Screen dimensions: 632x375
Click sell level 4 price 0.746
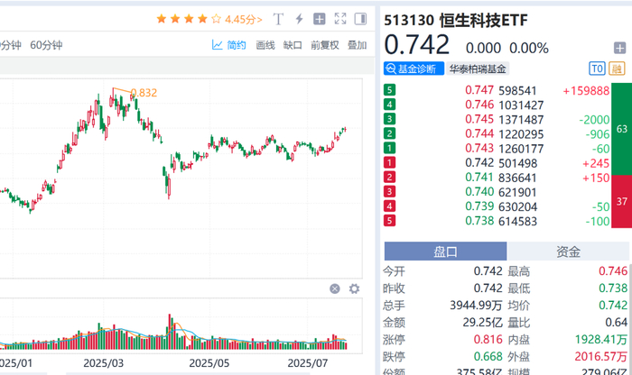[479, 105]
